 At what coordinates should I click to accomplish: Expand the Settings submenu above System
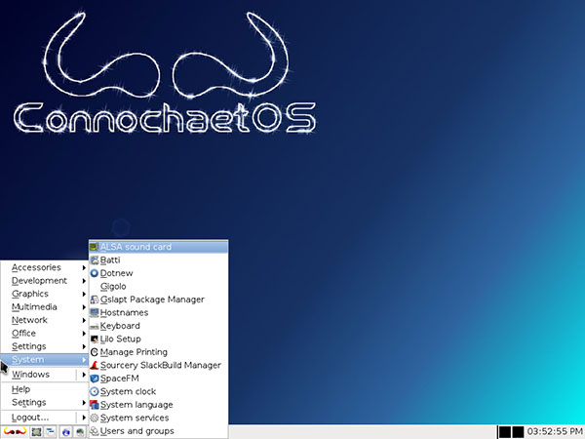tap(45, 346)
